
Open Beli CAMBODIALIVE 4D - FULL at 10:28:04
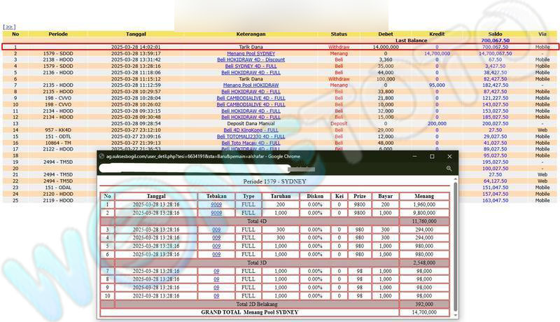(251, 98)
